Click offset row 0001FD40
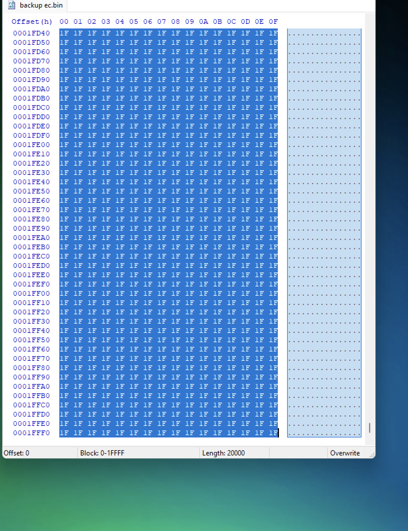This screenshot has height=531, width=408. point(31,33)
